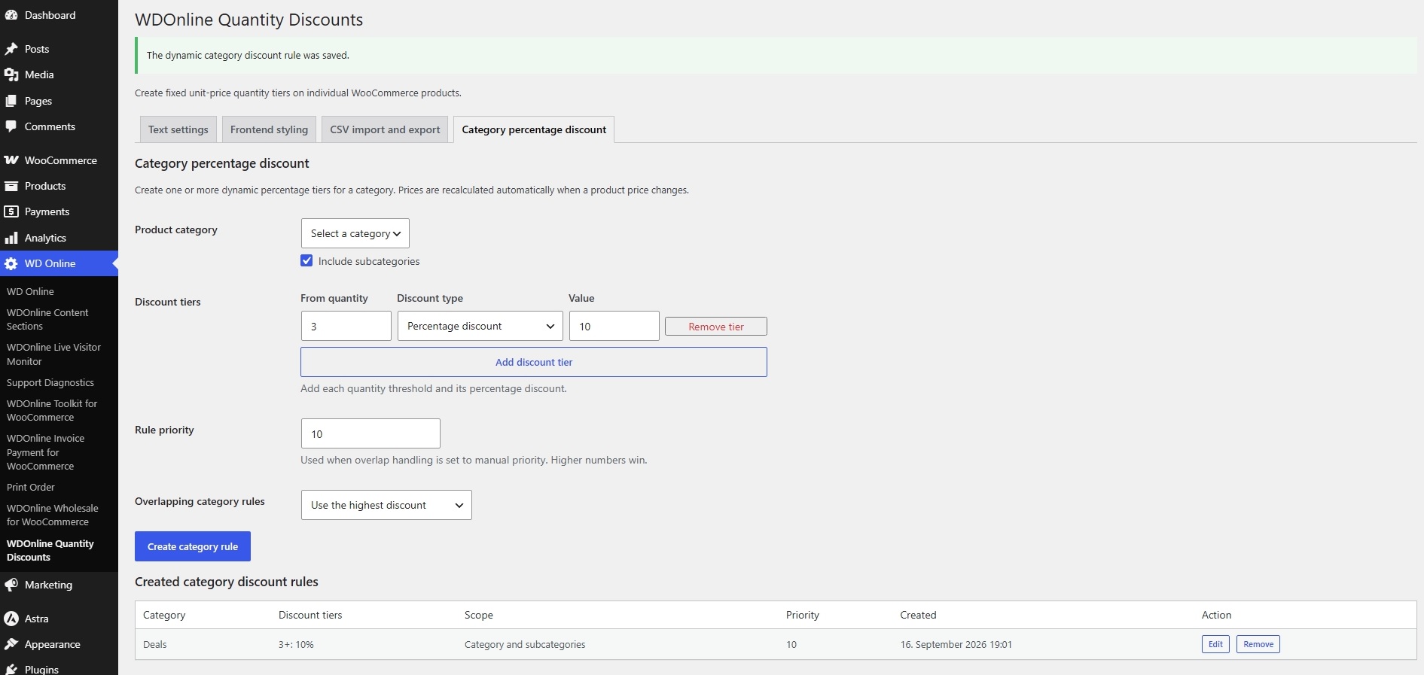The height and width of the screenshot is (675, 1424).
Task: Click the Create category rule button
Action: 193,546
